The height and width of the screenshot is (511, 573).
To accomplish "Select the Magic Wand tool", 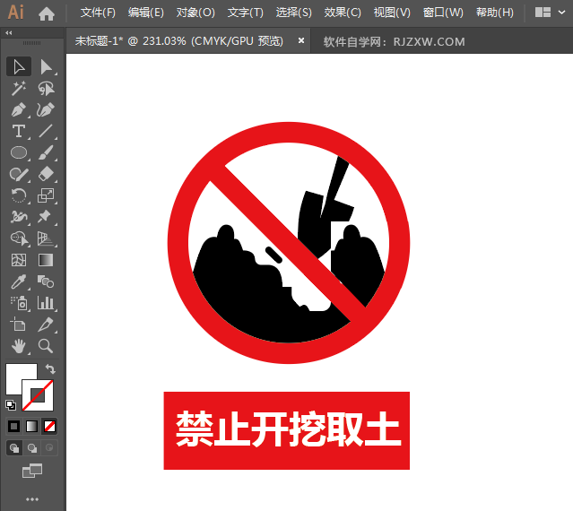I will coord(19,89).
